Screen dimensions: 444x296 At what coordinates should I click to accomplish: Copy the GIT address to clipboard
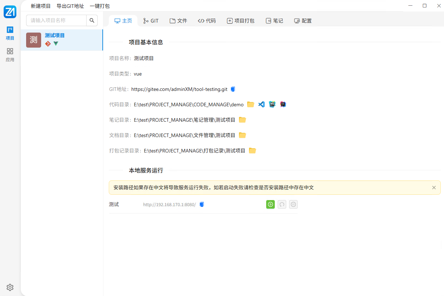pyautogui.click(x=233, y=89)
